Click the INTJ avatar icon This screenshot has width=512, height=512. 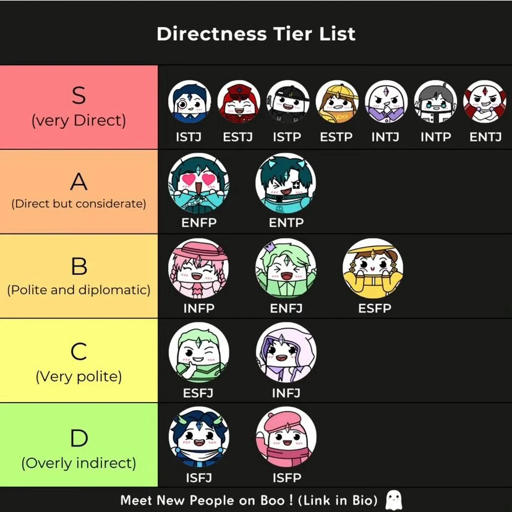(x=385, y=103)
